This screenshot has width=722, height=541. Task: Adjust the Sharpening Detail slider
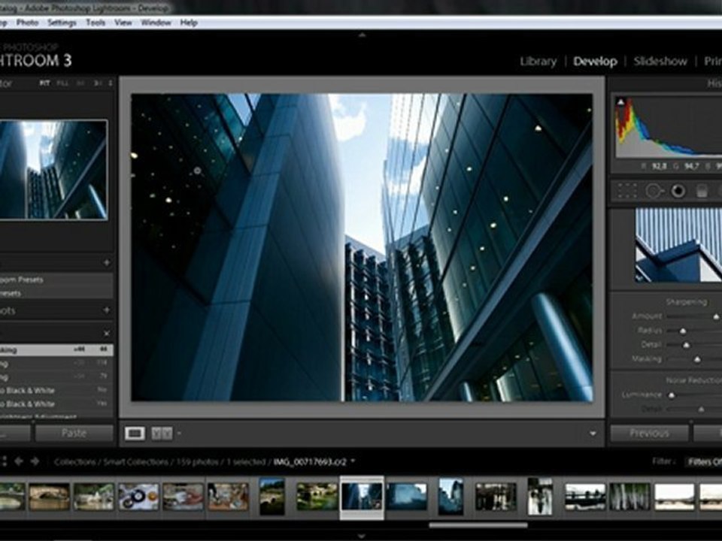coord(686,345)
